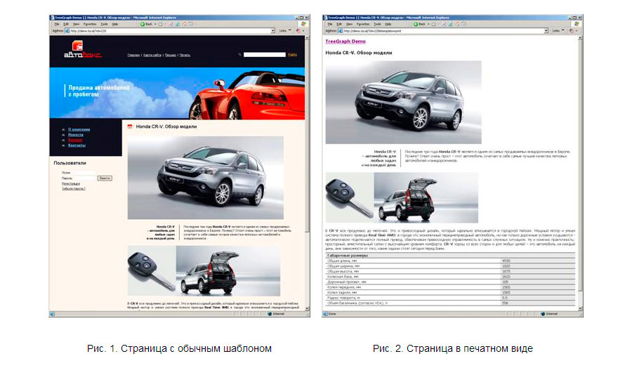632x368 pixels.
Task: Click the Логин input field
Action: point(85,173)
